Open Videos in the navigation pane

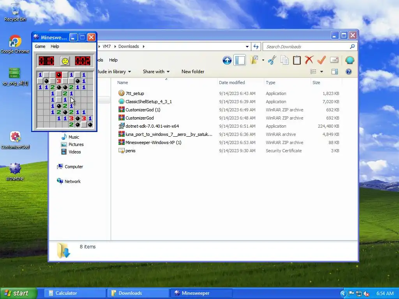click(x=71, y=152)
